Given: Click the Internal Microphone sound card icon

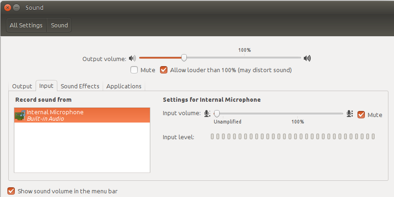Looking at the screenshot, I should point(20,115).
